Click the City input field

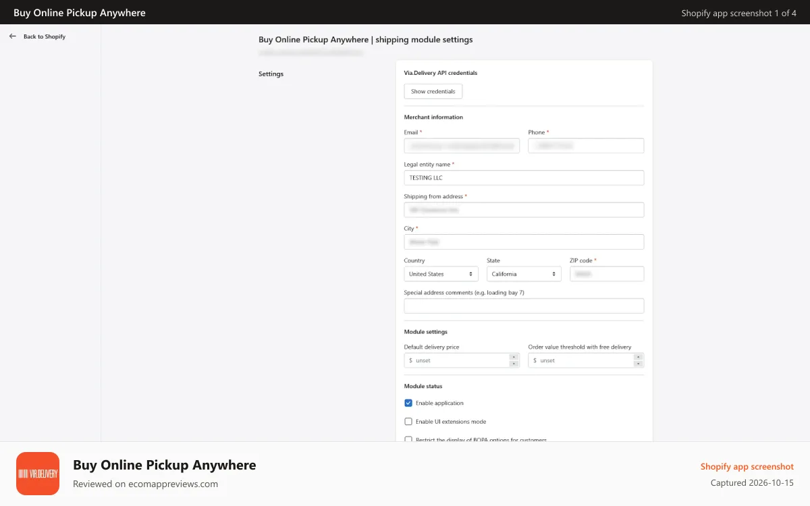[x=524, y=242]
